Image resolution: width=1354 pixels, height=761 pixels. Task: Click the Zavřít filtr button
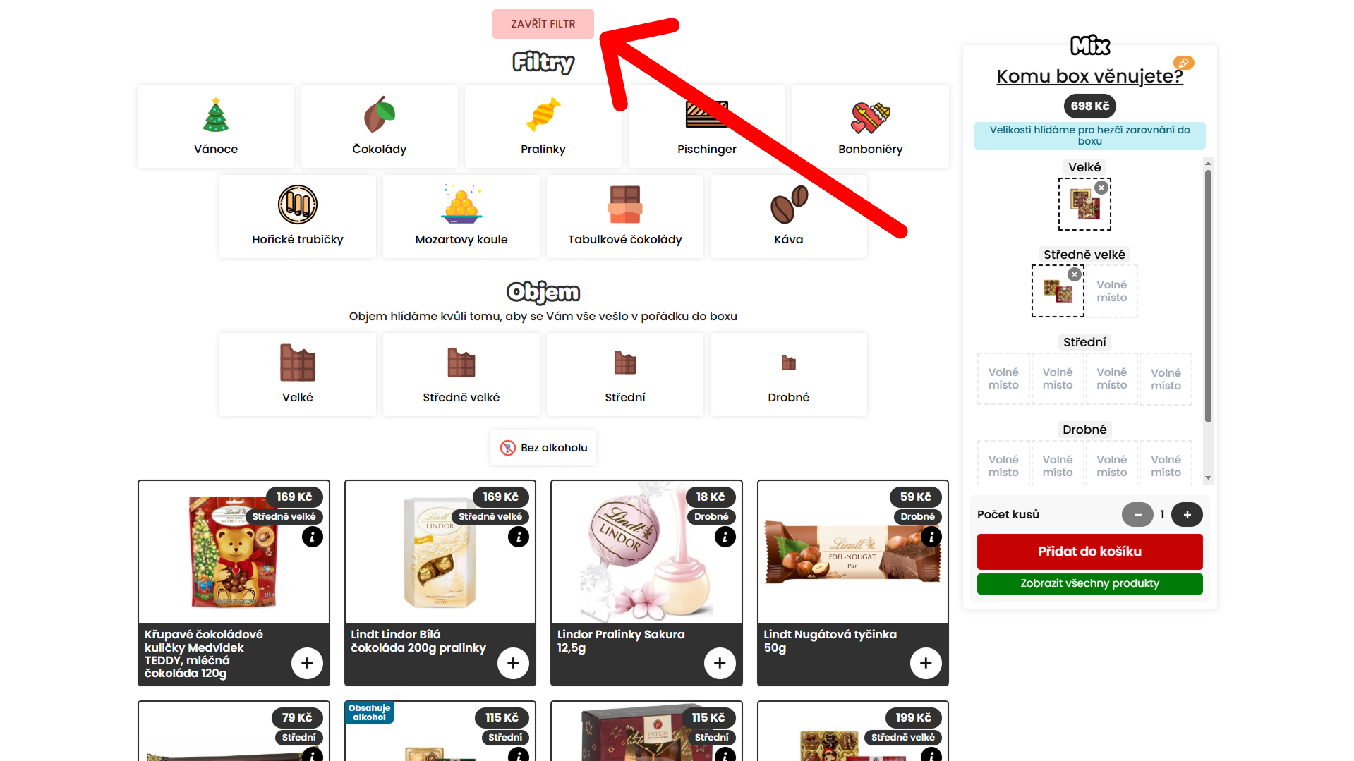pyautogui.click(x=543, y=24)
